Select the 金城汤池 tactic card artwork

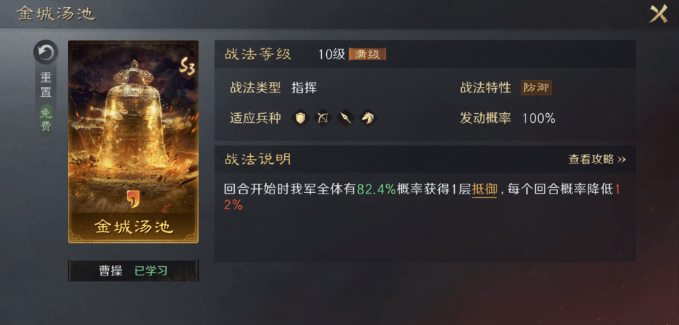pos(134,141)
